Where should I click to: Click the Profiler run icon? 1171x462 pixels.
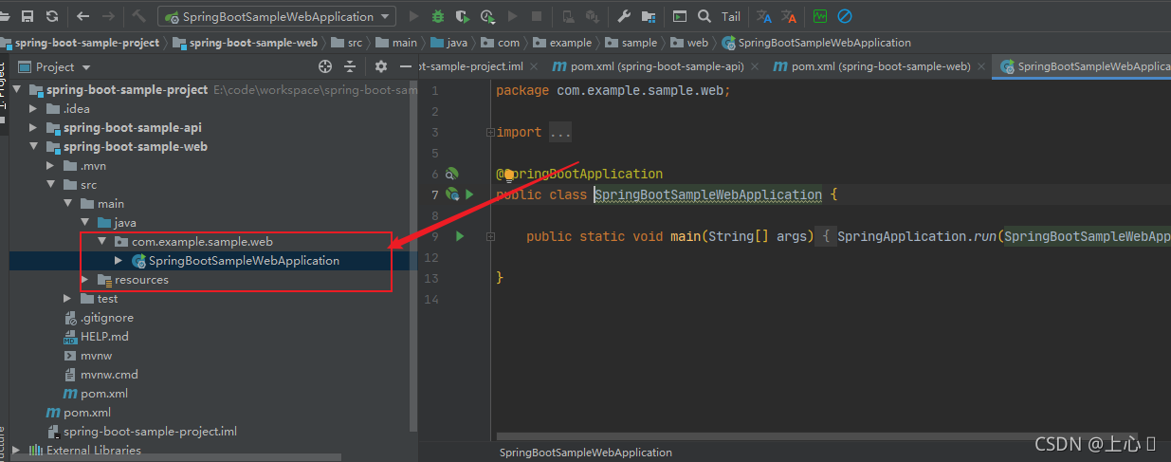pos(487,16)
